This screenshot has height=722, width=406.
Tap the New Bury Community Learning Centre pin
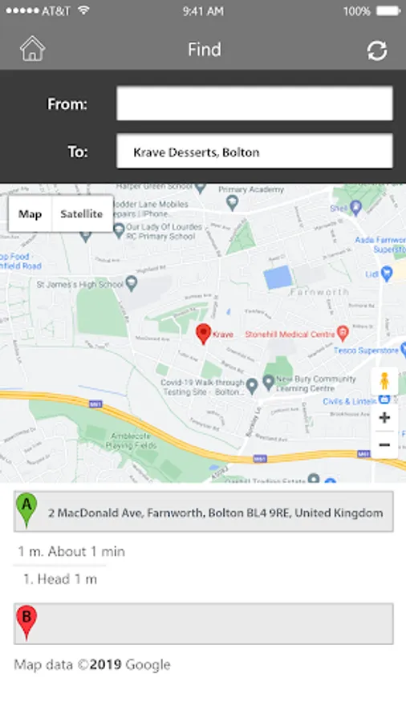pyautogui.click(x=268, y=381)
